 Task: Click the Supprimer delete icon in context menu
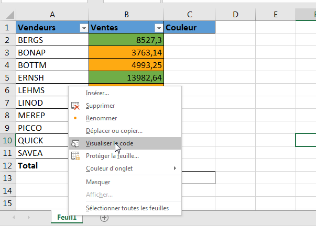click(x=75, y=106)
